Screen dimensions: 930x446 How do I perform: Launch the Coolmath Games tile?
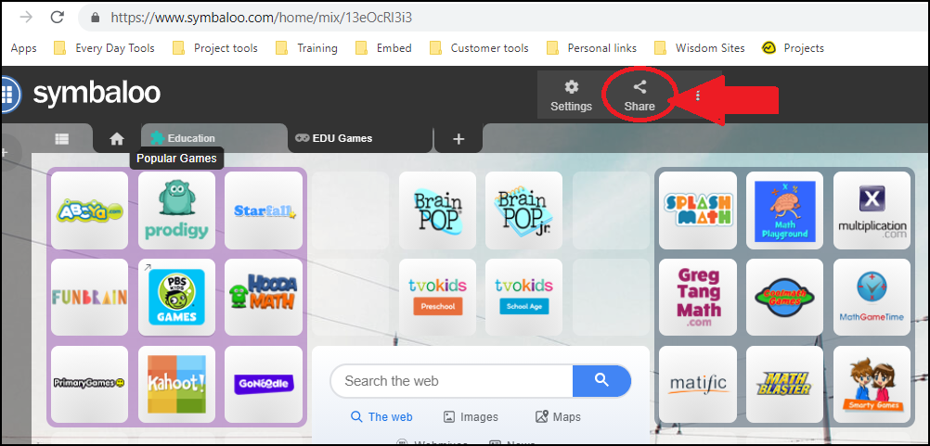[x=784, y=298]
